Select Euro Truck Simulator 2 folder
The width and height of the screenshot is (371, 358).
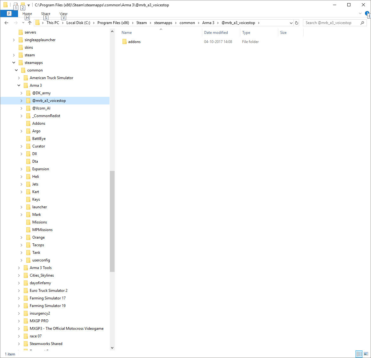point(48,290)
